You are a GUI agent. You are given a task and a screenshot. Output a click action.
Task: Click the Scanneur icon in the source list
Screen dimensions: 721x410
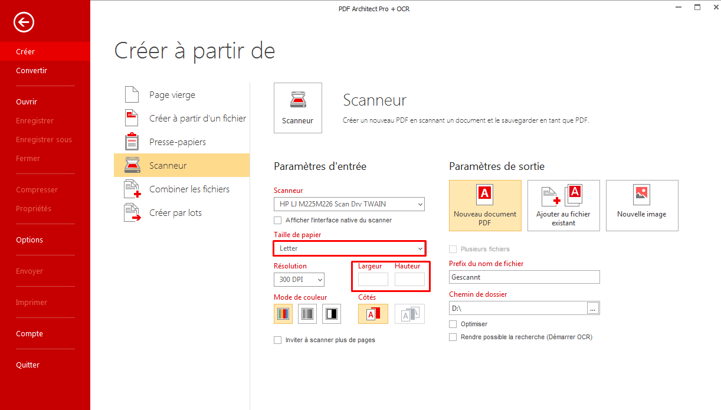pyautogui.click(x=132, y=165)
